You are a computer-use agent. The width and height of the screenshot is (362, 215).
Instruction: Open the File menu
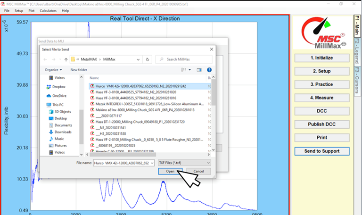(x=7, y=11)
